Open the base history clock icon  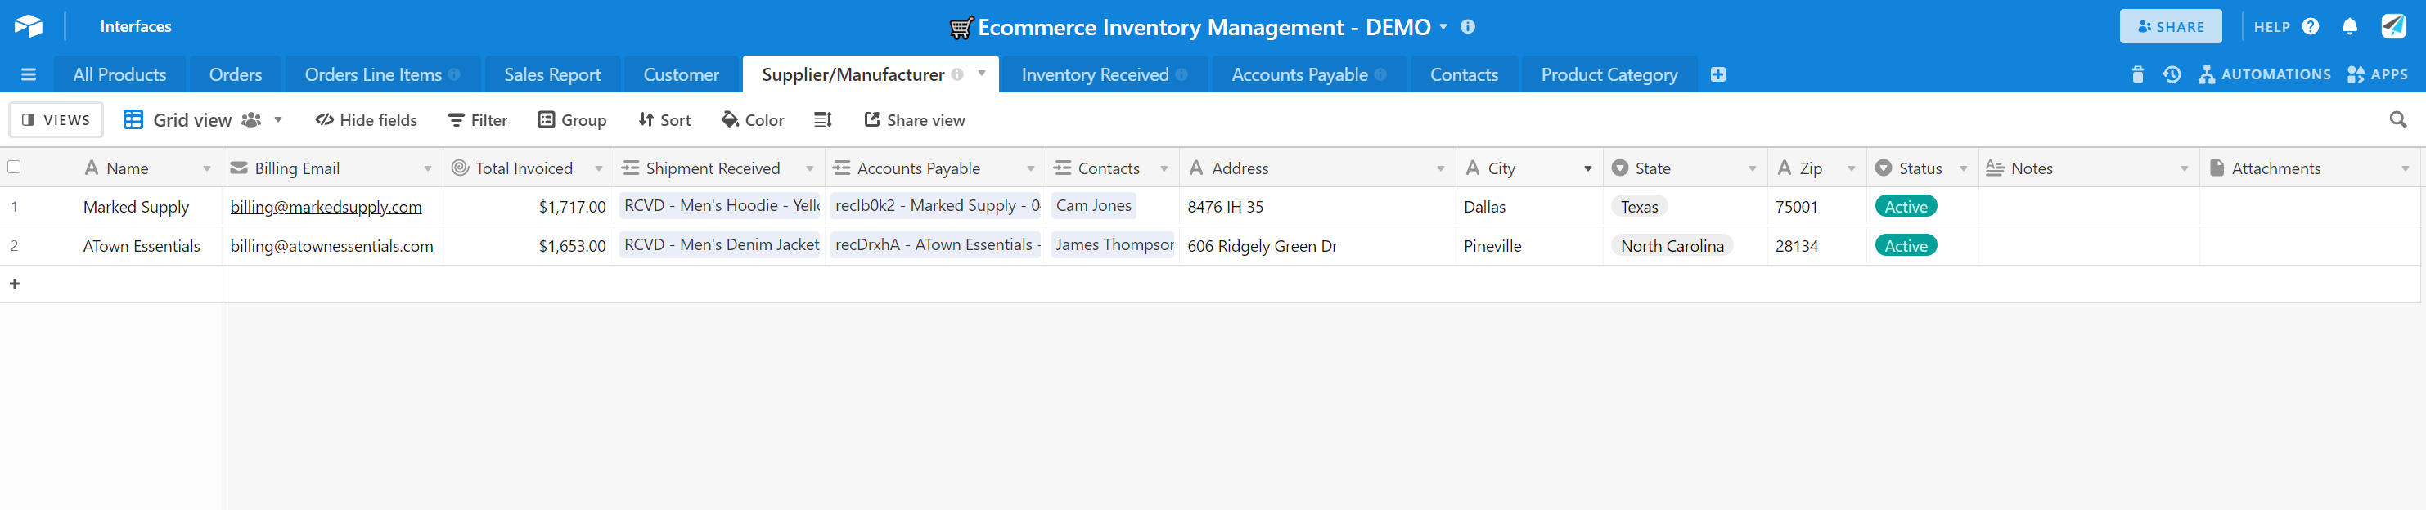2172,74
